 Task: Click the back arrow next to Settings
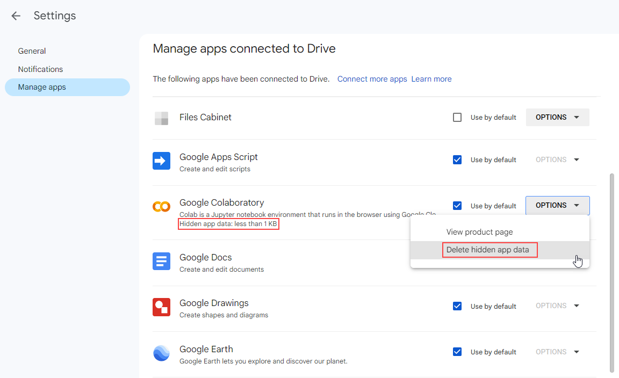[16, 16]
